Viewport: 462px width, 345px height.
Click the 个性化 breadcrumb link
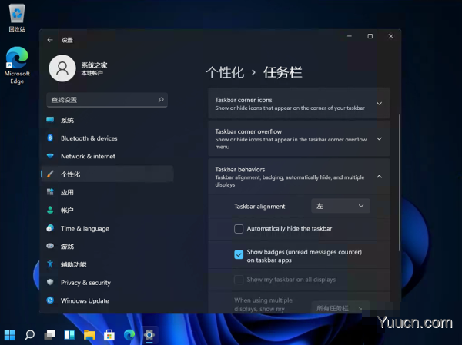tap(225, 72)
